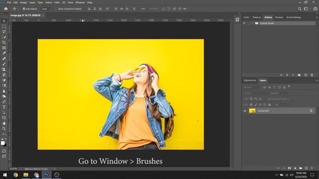Toggle the Colored Smoke action set checkmark
Image resolution: width=319 pixels, height=179 pixels.
point(244,23)
